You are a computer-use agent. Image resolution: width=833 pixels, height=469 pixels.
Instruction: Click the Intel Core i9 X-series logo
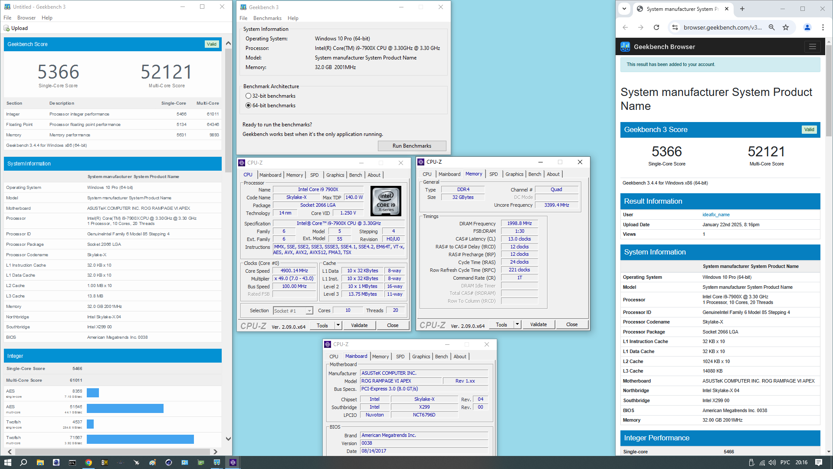point(386,201)
